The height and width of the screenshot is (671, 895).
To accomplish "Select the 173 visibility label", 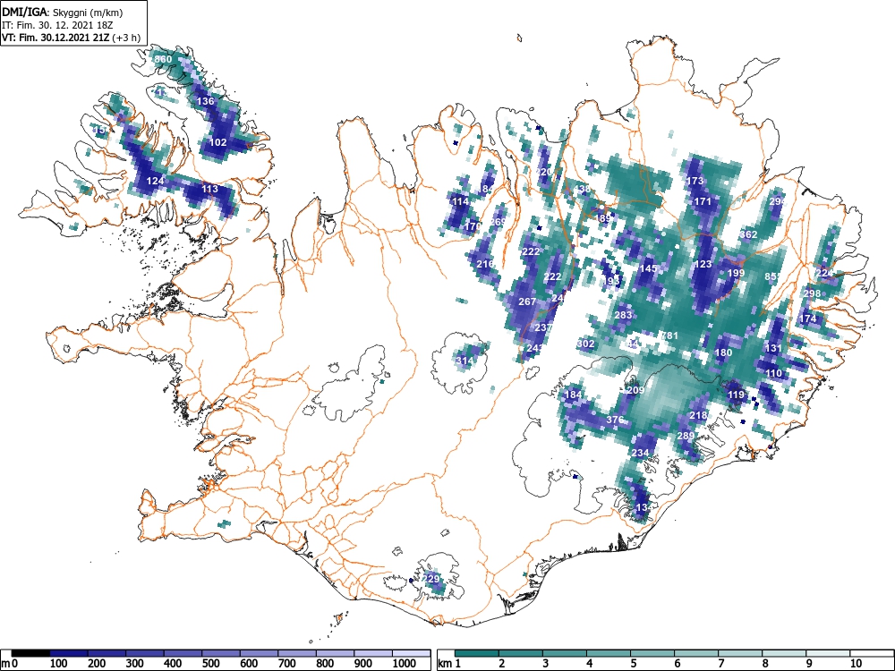I will point(695,182).
